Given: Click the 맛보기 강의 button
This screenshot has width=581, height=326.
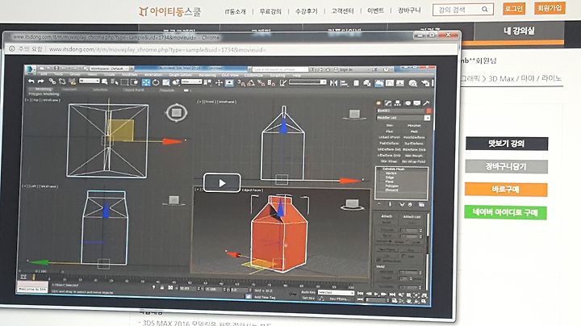Looking at the screenshot, I should [x=507, y=144].
